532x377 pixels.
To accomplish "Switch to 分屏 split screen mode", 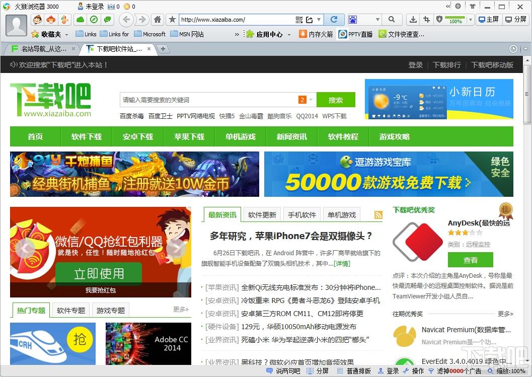I will [515, 20].
